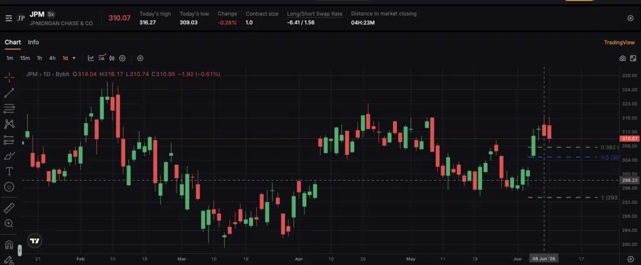Expand the timeframe dropdown arrow
Viewport: 641px width, 265px height.
coord(74,58)
